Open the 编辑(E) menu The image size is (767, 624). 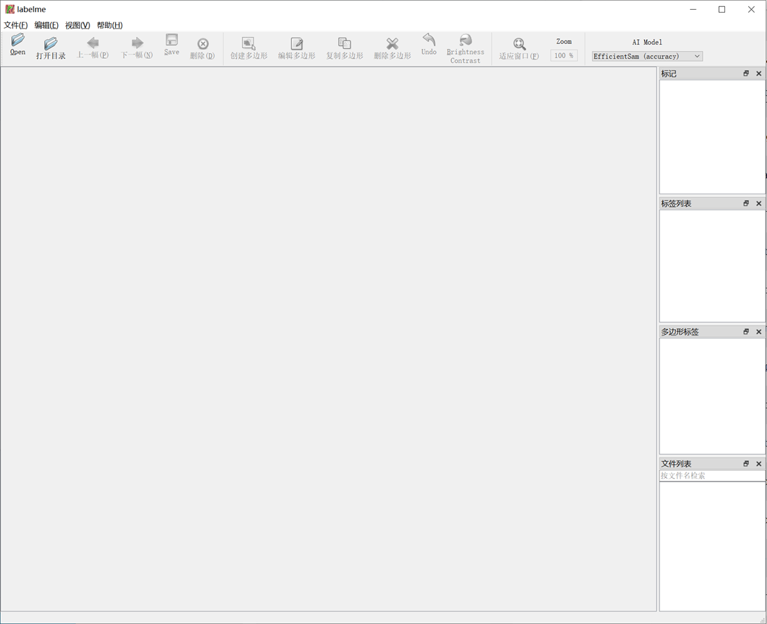[x=47, y=25]
